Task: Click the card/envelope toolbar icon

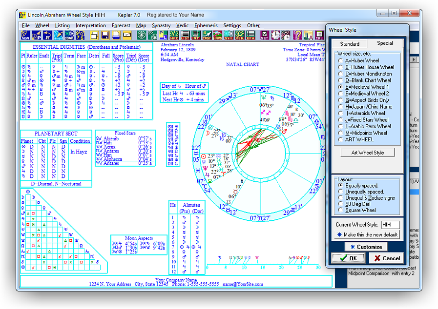Action: (127, 35)
